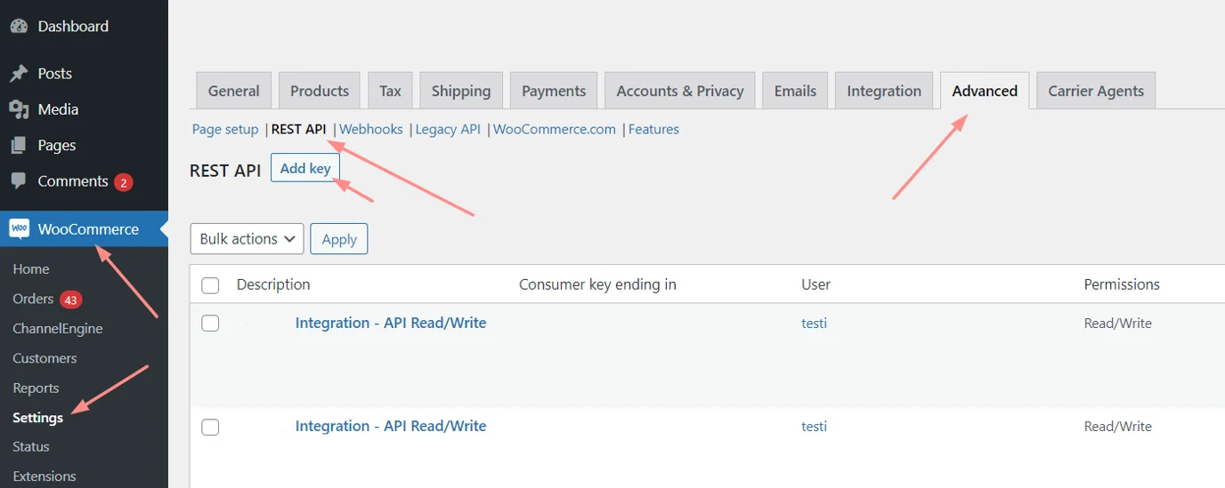Open the Features section link
1225x488 pixels.
[653, 130]
